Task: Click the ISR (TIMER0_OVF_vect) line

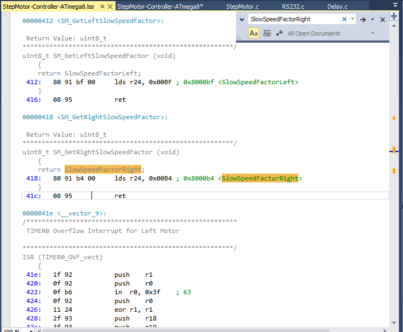Action: 62,257
